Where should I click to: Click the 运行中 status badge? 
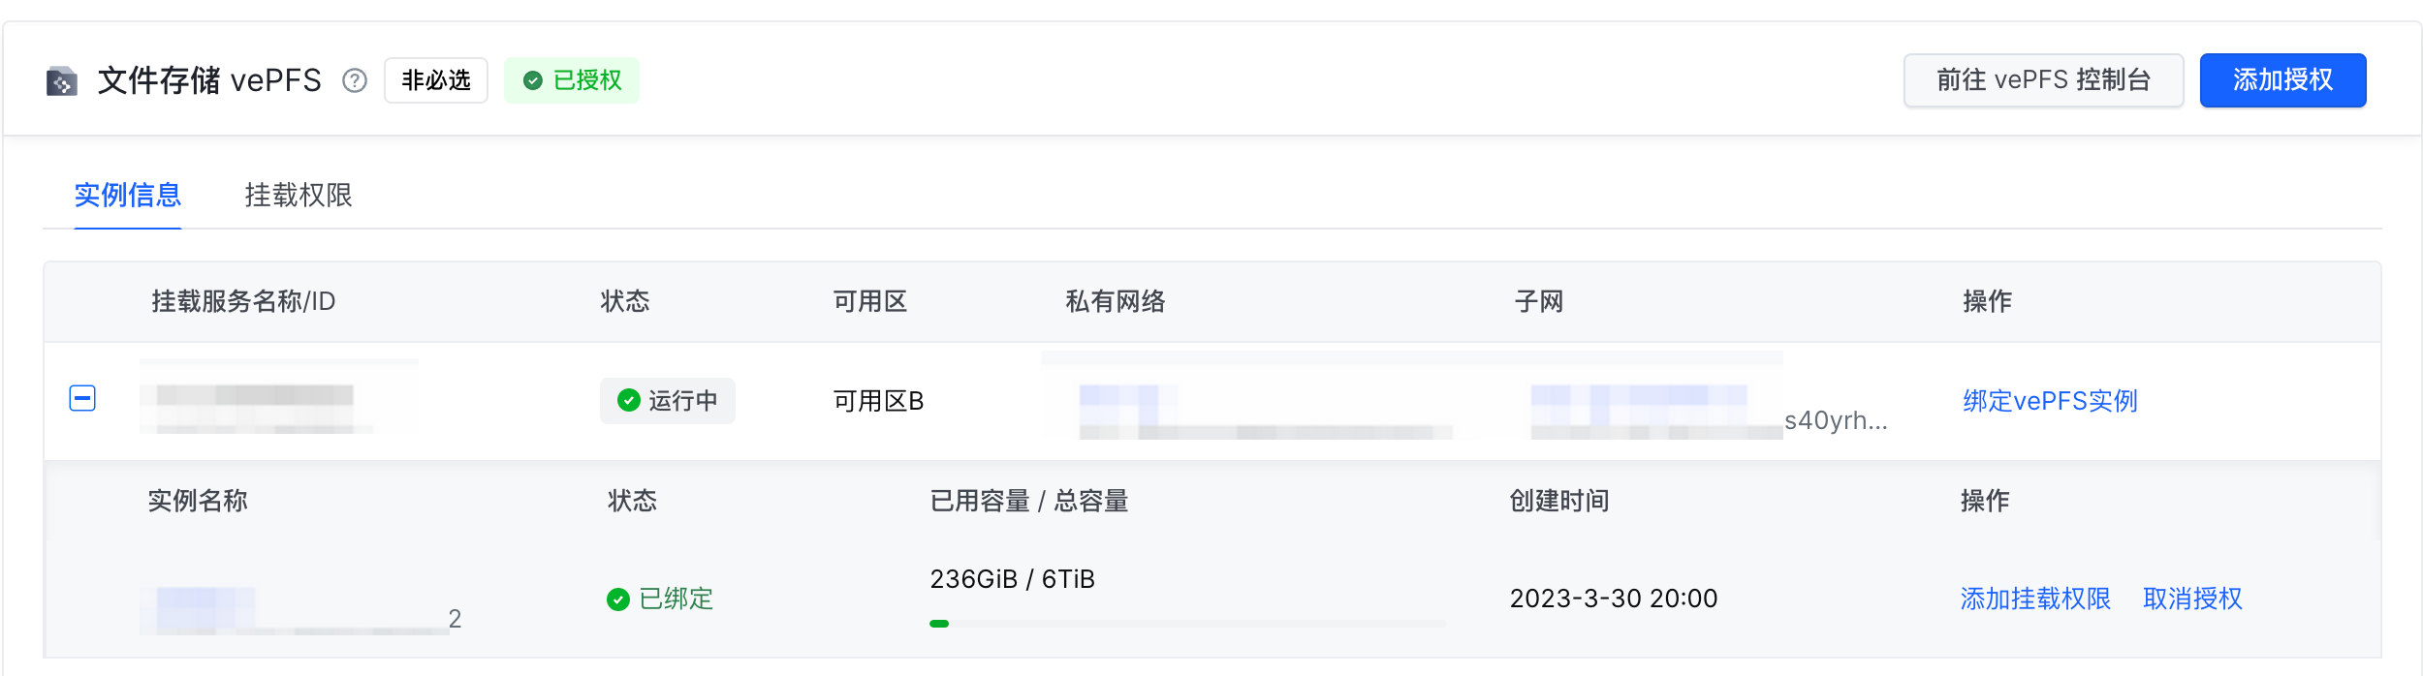point(667,401)
